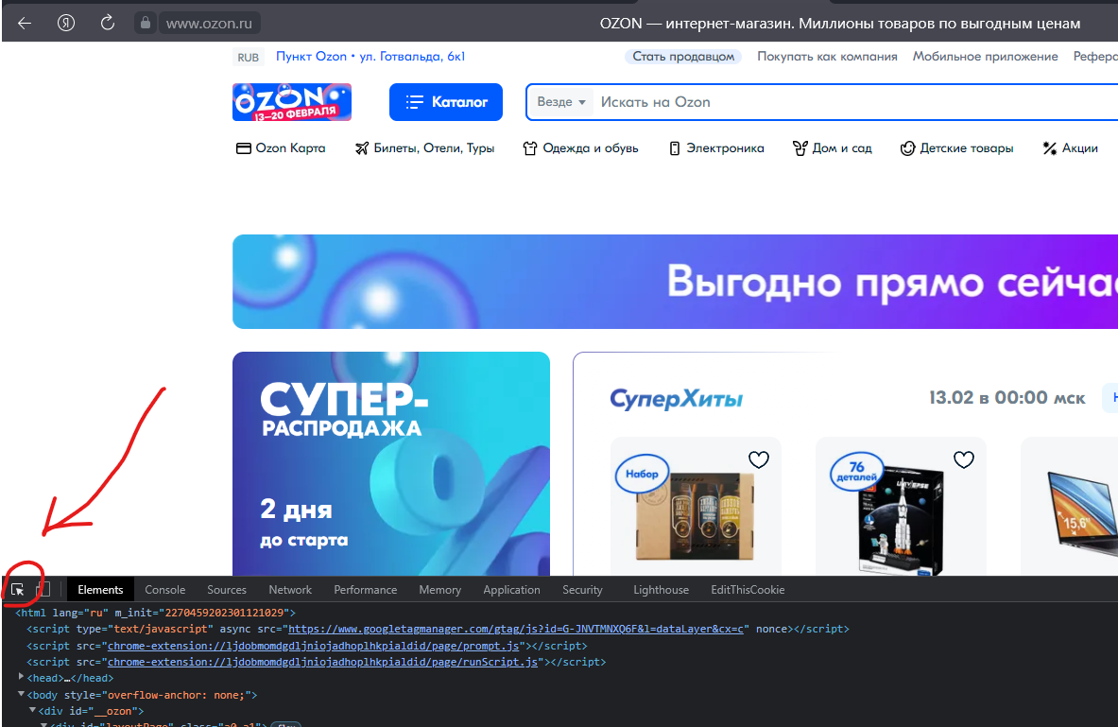Switch to the Network tab

click(x=290, y=590)
